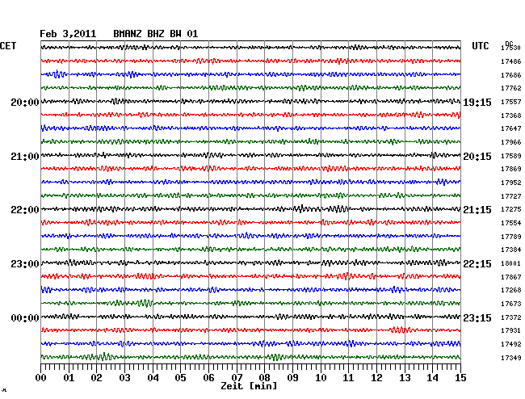The height and width of the screenshot is (399, 525).
Task: Click the '02' minute axis label
Action: [96, 378]
